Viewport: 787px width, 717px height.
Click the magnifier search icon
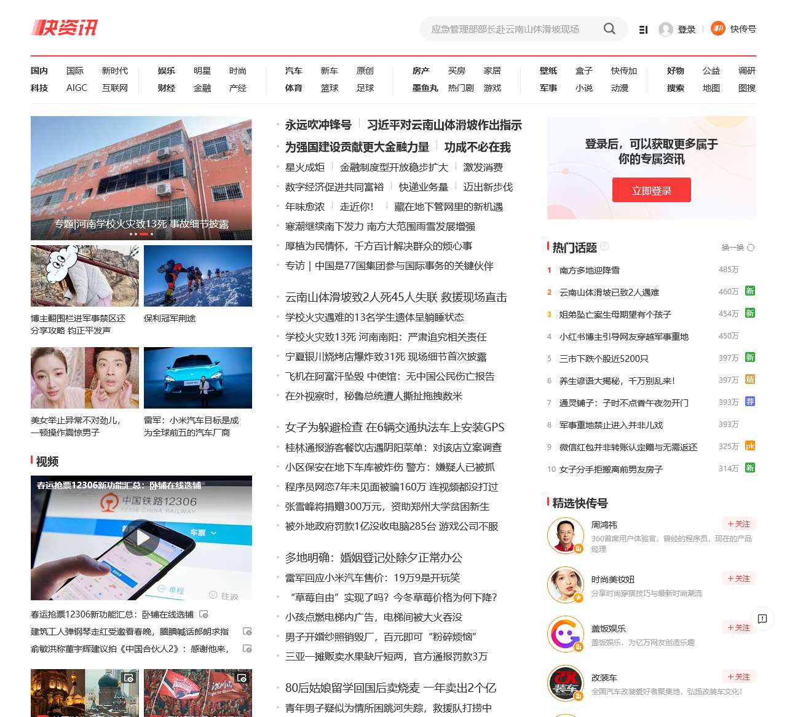pos(609,29)
